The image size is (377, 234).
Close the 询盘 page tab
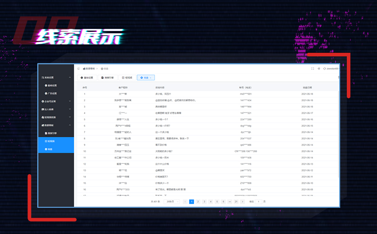(x=151, y=78)
